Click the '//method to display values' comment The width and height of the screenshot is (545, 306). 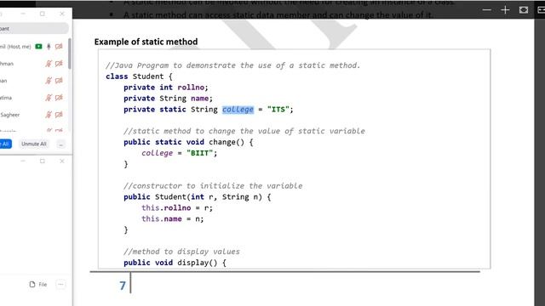(181, 252)
